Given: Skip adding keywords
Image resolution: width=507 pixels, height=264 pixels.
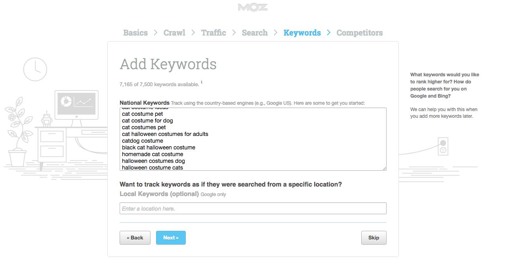Looking at the screenshot, I should click(374, 238).
